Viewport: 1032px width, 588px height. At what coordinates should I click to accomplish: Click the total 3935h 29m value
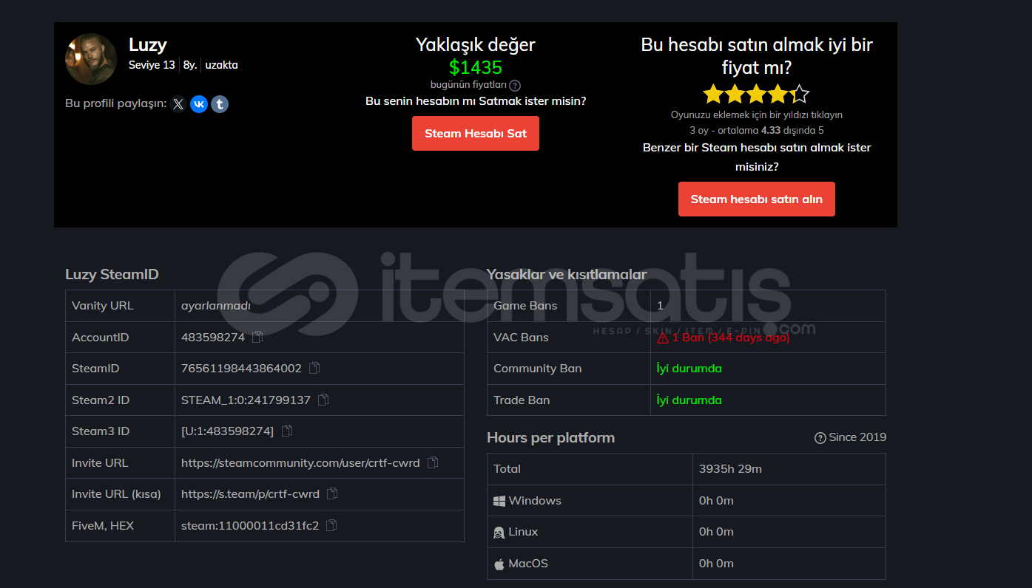[730, 468]
